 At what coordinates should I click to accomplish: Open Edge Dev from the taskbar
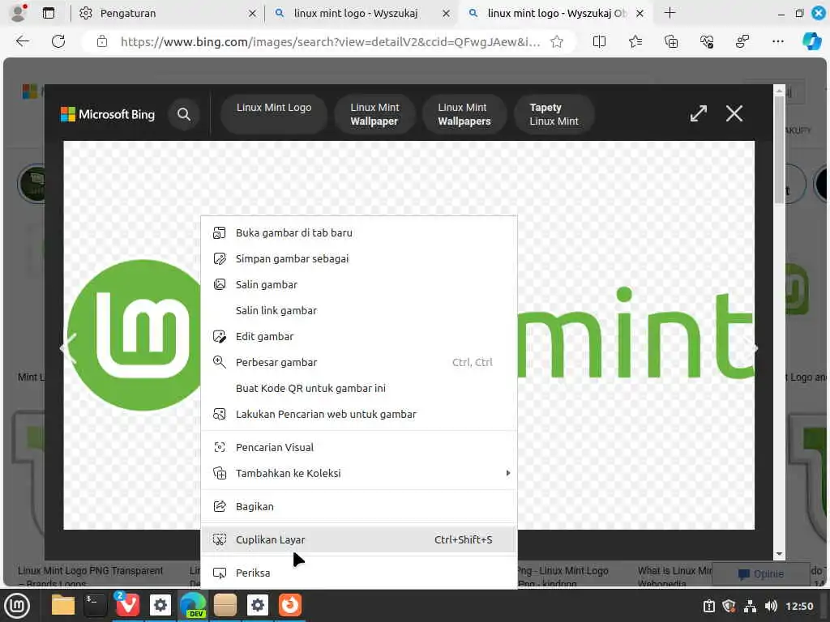pyautogui.click(x=193, y=606)
